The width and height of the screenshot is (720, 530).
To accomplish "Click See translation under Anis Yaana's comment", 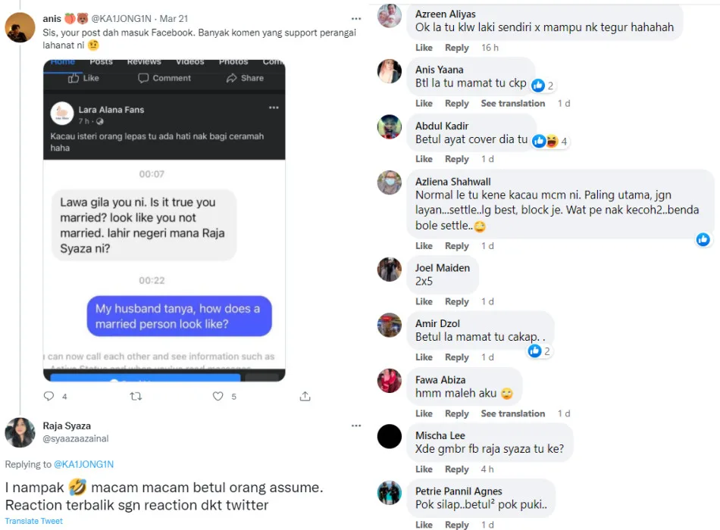I will coord(512,103).
